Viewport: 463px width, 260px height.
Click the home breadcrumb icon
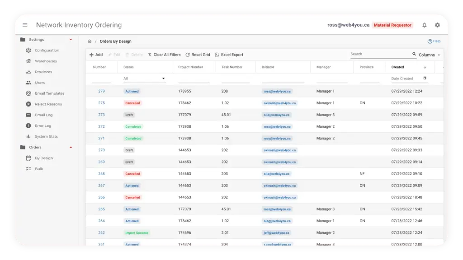pos(90,42)
